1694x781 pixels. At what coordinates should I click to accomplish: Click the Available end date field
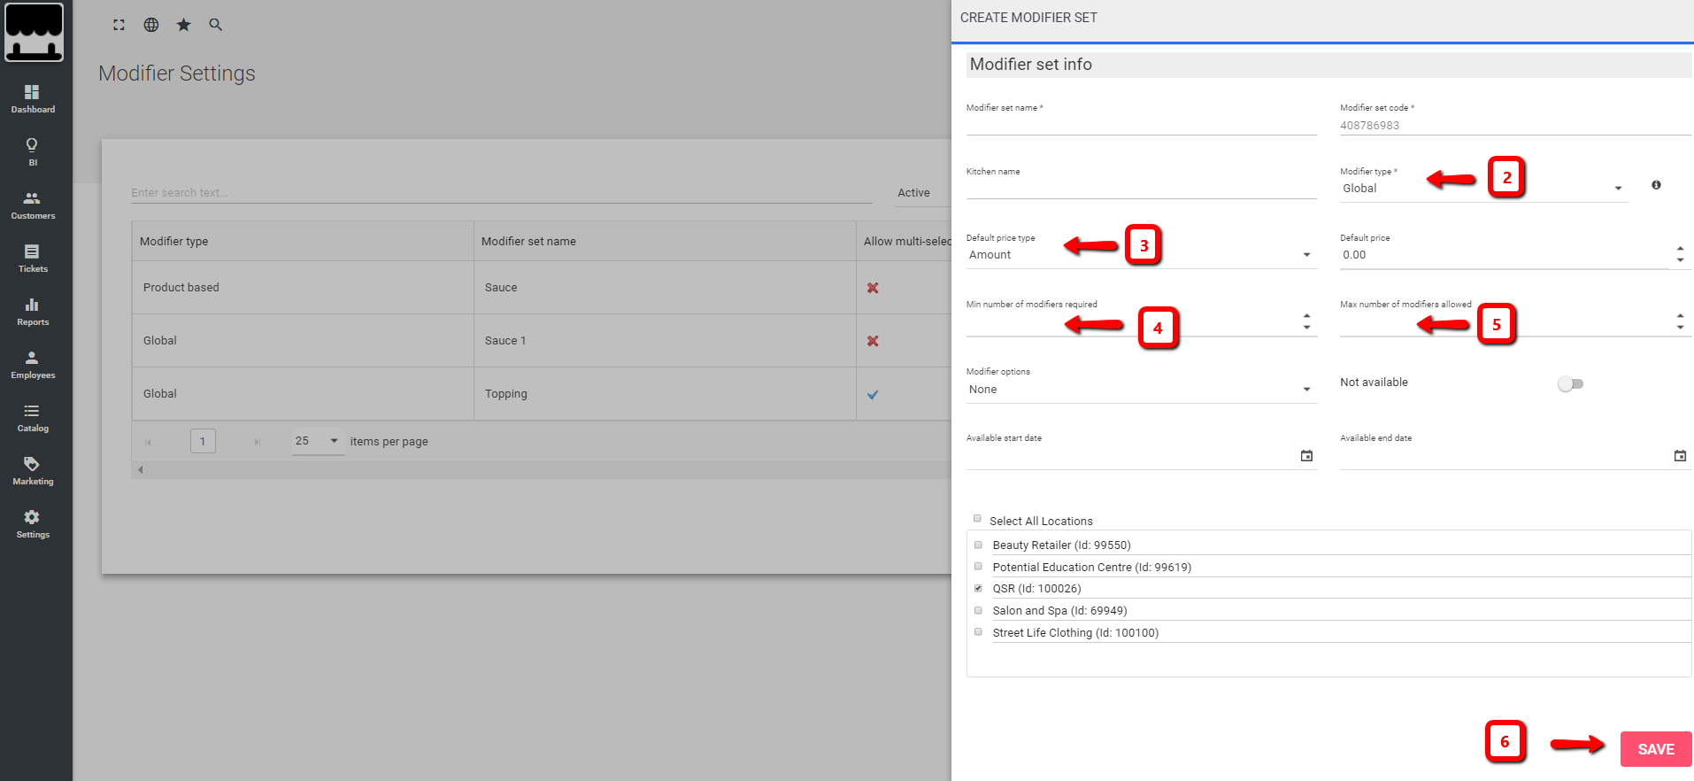click(1505, 456)
